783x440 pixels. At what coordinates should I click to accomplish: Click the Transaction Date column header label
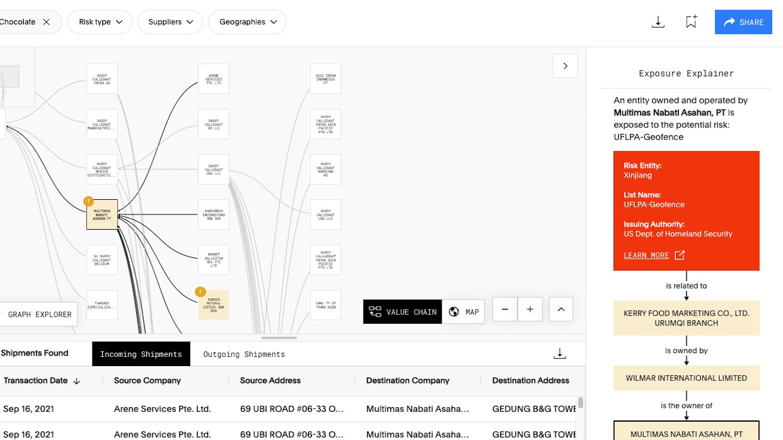[x=35, y=380]
